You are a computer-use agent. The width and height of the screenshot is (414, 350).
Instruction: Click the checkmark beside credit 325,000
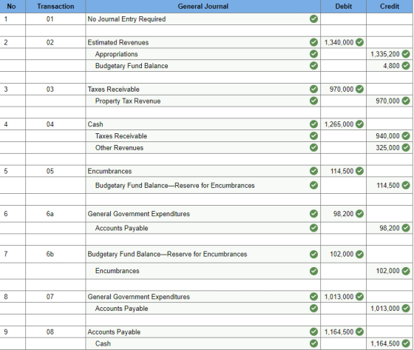pos(406,147)
